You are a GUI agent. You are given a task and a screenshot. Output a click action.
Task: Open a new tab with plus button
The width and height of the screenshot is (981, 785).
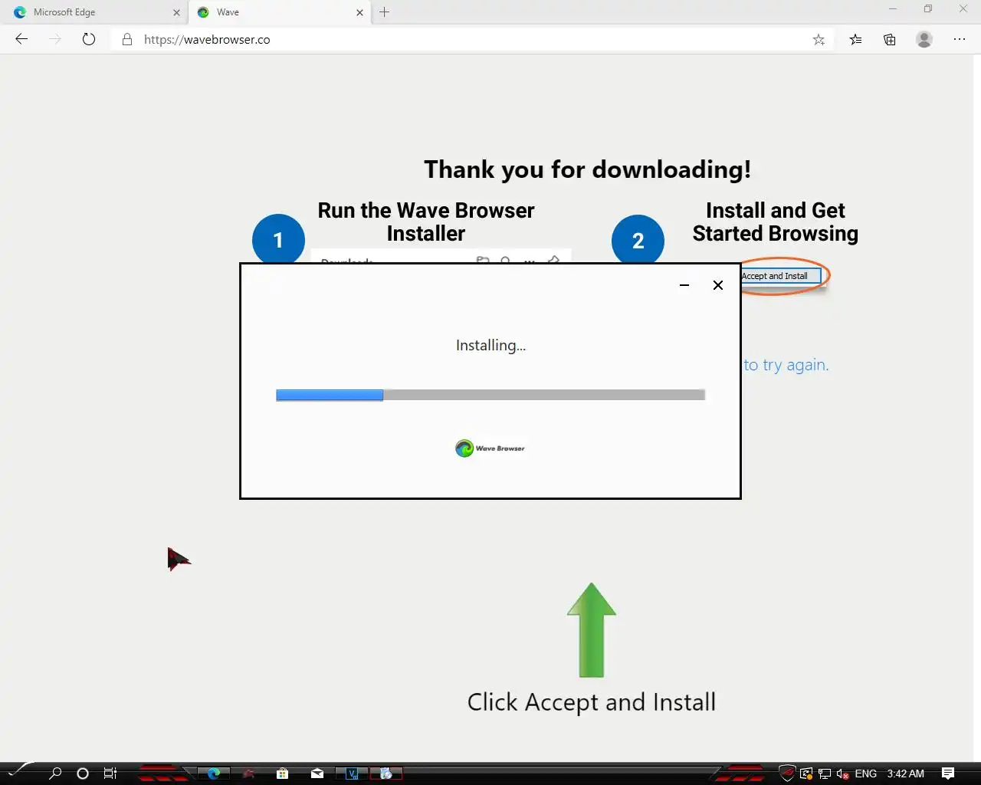click(x=385, y=12)
